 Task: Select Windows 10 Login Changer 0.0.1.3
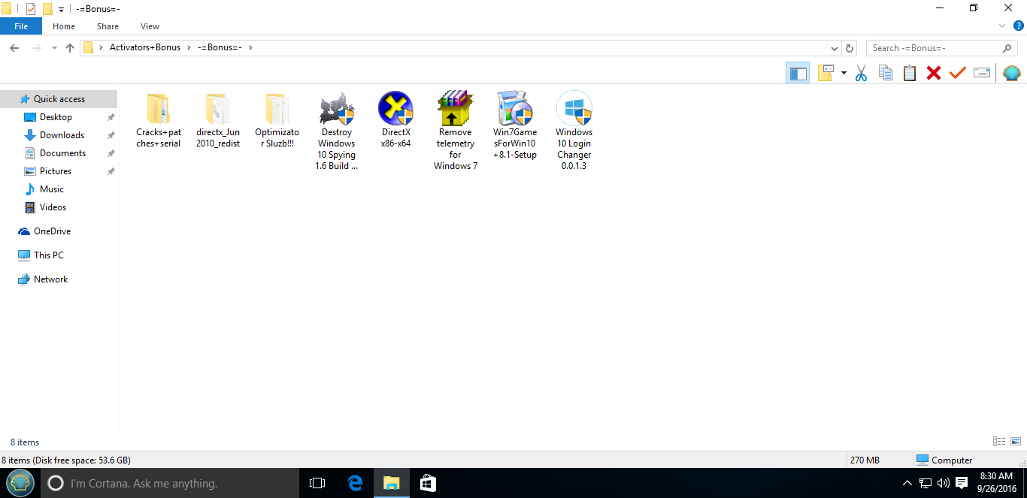coord(574,131)
